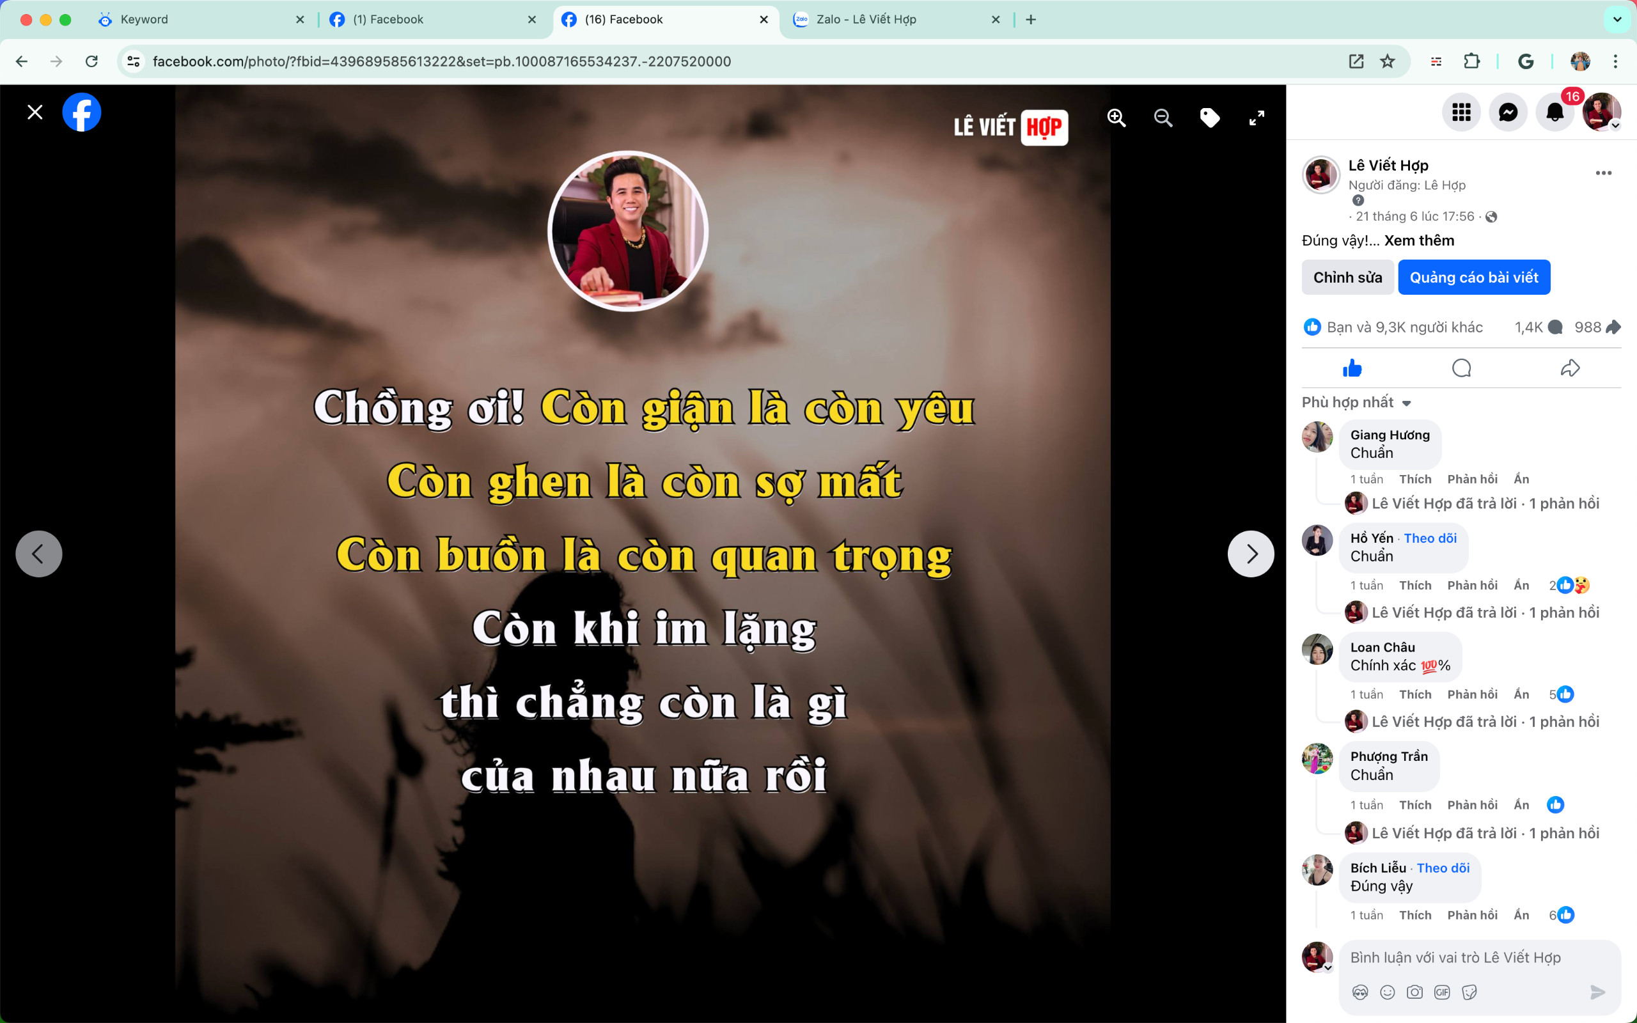
Task: Enter fullscreen photo mode
Action: [1256, 118]
